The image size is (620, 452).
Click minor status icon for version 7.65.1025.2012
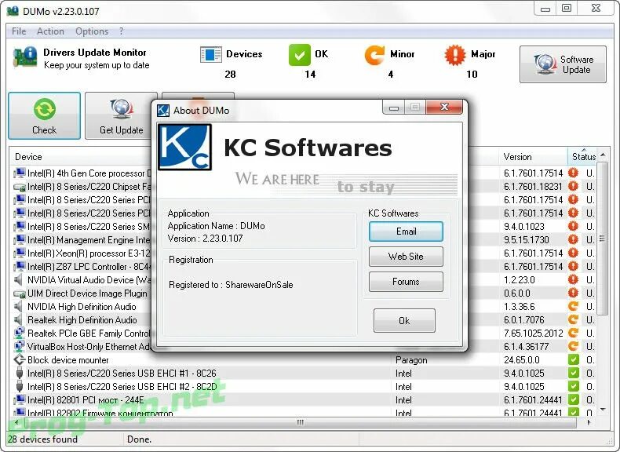coord(573,334)
